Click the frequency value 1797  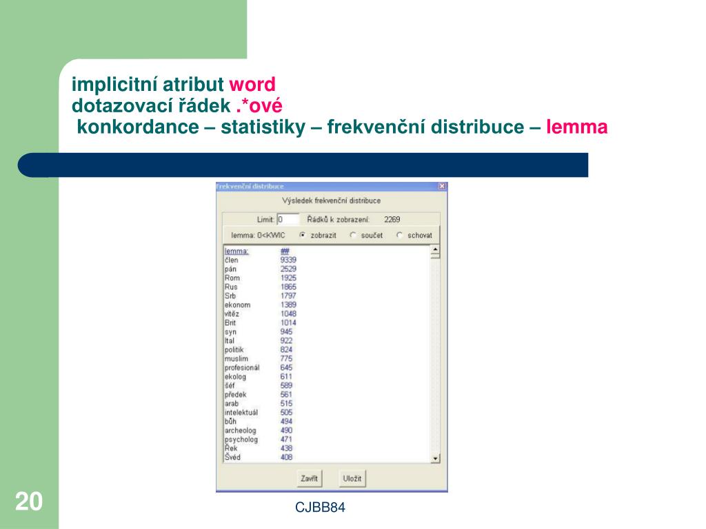click(x=288, y=296)
